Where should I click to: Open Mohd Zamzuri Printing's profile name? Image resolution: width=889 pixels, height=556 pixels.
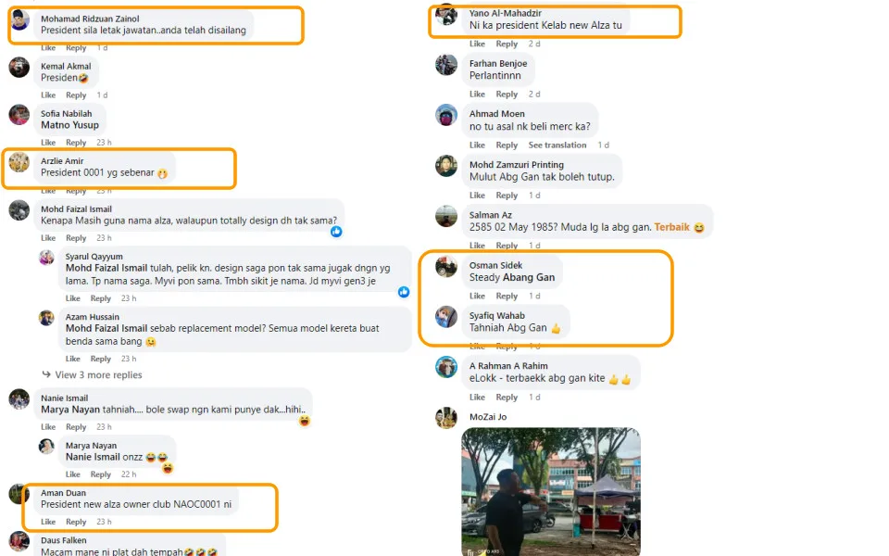tap(517, 165)
